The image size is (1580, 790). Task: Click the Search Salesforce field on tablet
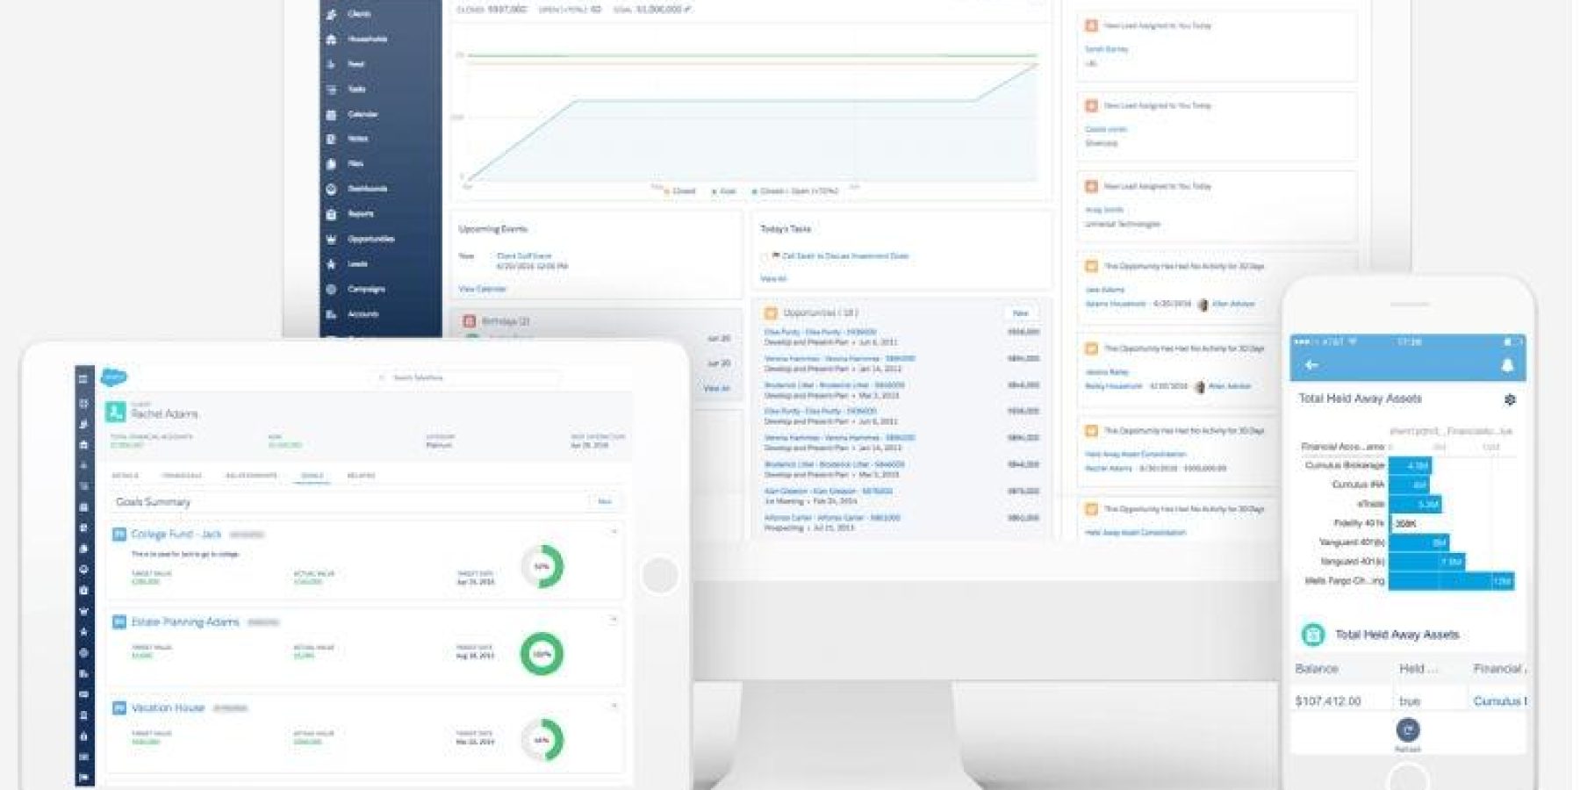pyautogui.click(x=469, y=377)
